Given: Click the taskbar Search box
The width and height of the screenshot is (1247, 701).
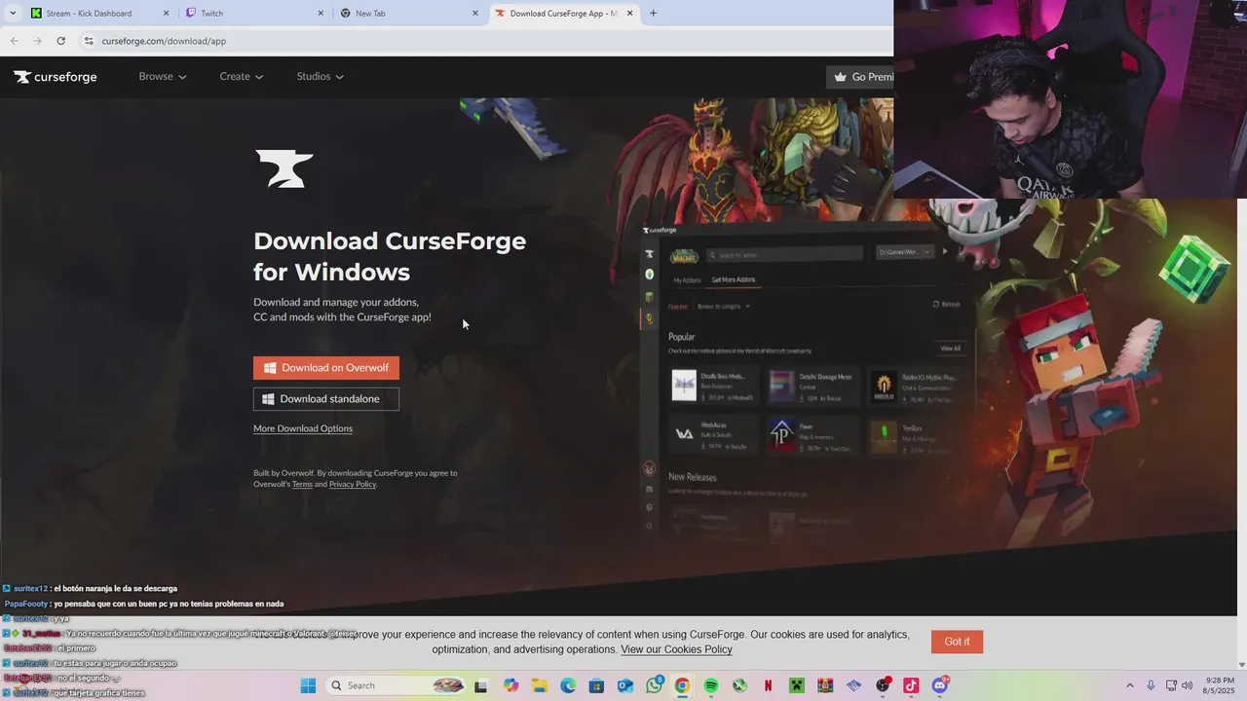Looking at the screenshot, I should point(397,685).
